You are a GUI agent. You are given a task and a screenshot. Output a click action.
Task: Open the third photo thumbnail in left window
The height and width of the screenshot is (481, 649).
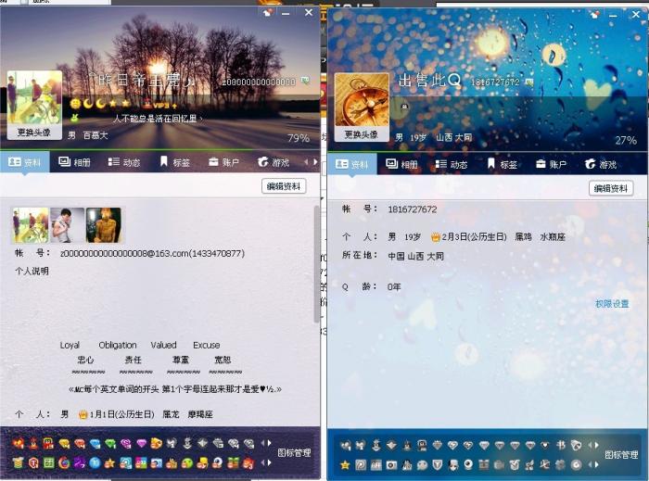click(x=104, y=225)
